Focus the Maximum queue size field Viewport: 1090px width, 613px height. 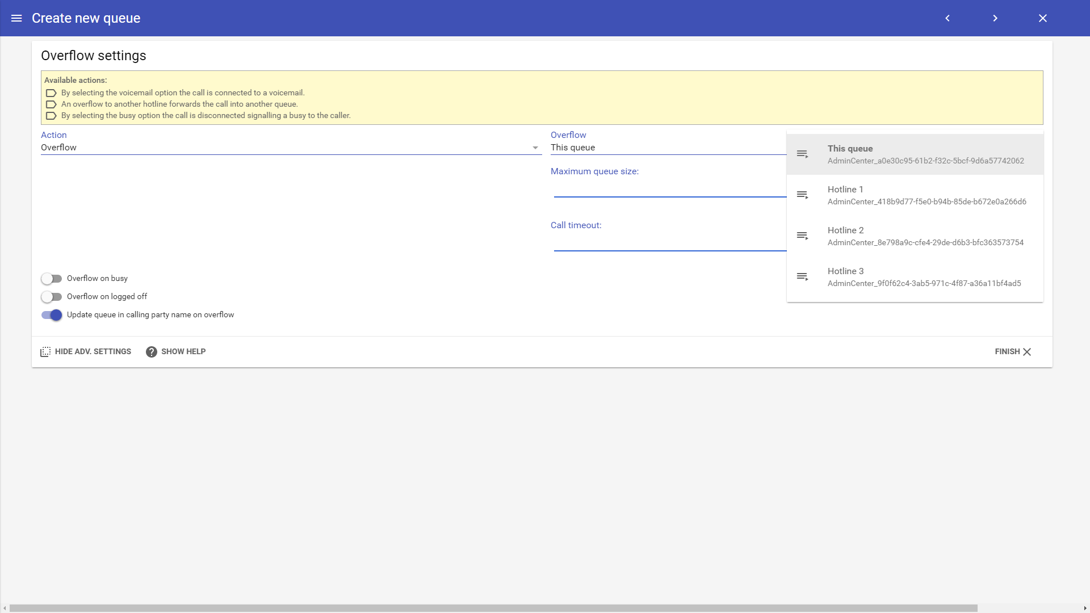[670, 189]
